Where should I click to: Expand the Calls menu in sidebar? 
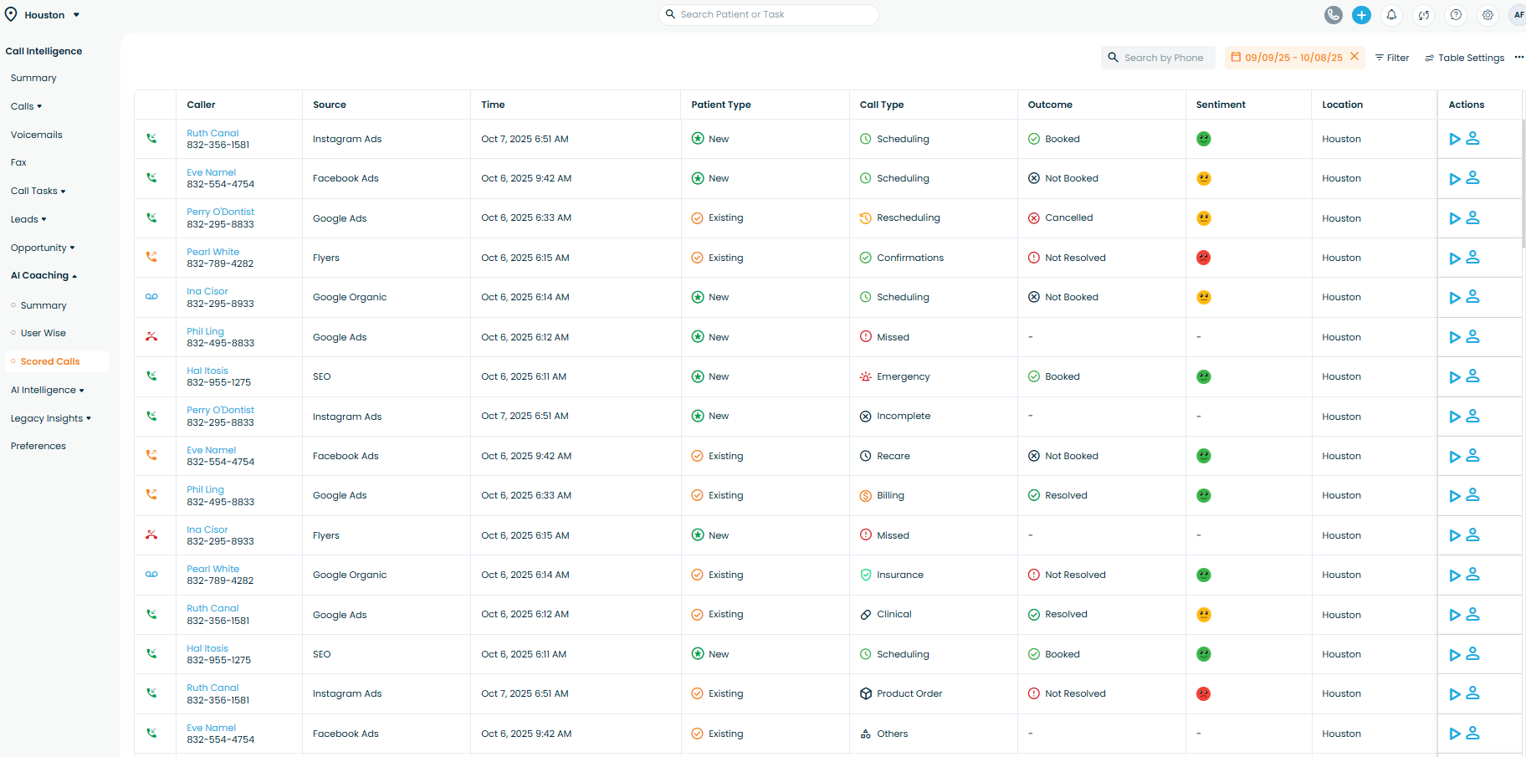tap(26, 106)
